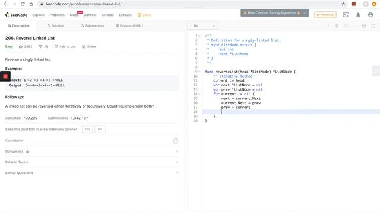Place cursor on empty code line 18

tap(291, 112)
